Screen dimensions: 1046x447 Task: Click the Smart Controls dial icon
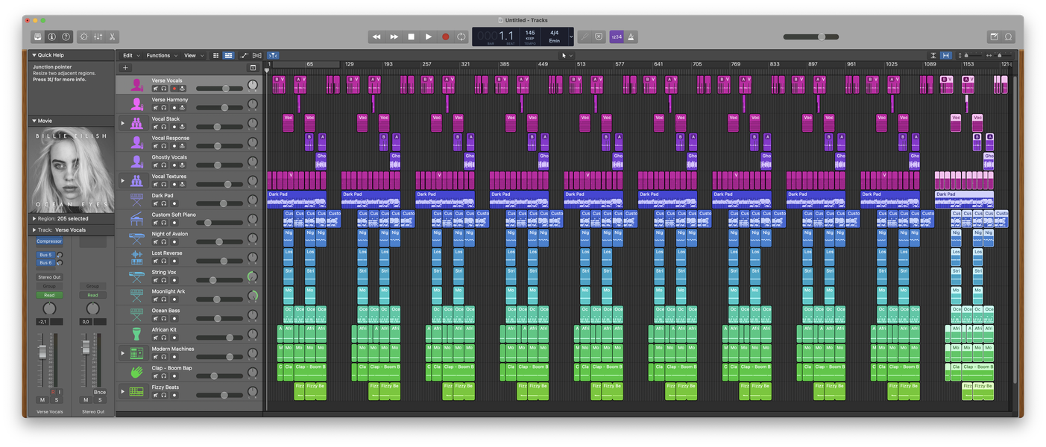84,37
